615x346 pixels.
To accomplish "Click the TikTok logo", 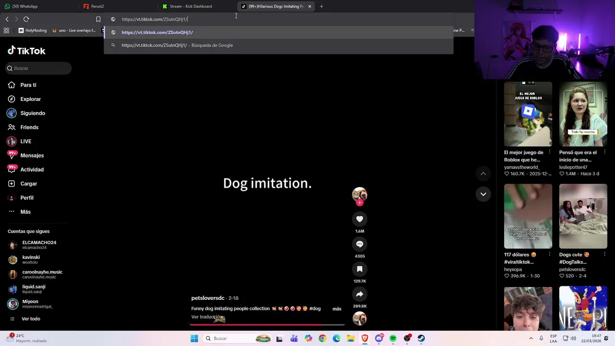I will 26,50.
